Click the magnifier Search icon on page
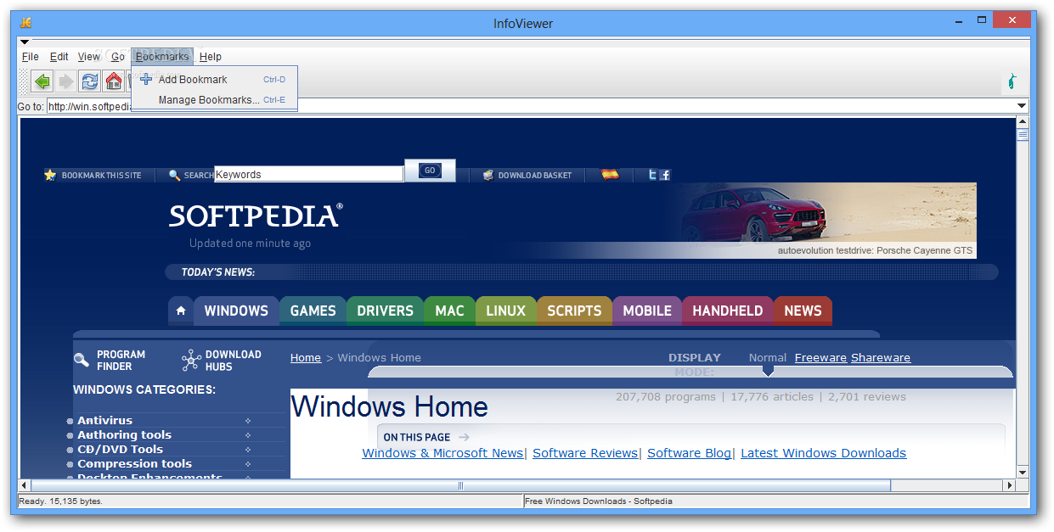Viewport: 1054px width, 532px height. tap(174, 175)
